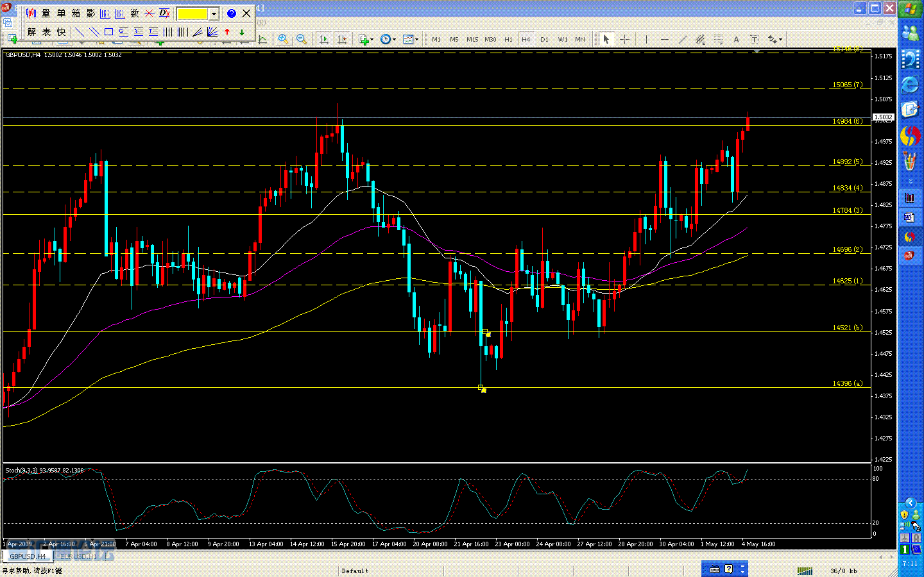Click the 快 button in floating toolbar

tap(61, 32)
